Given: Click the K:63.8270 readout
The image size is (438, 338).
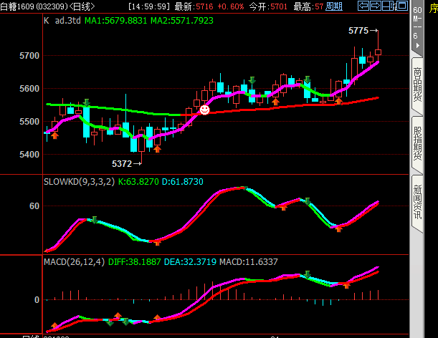Looking at the screenshot, I should coord(138,182).
